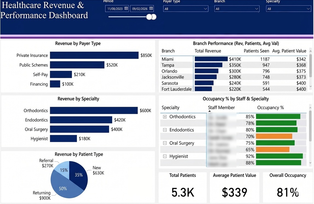Click the 1187 patients seen cell
The height and width of the screenshot is (204, 314).
click(265, 59)
